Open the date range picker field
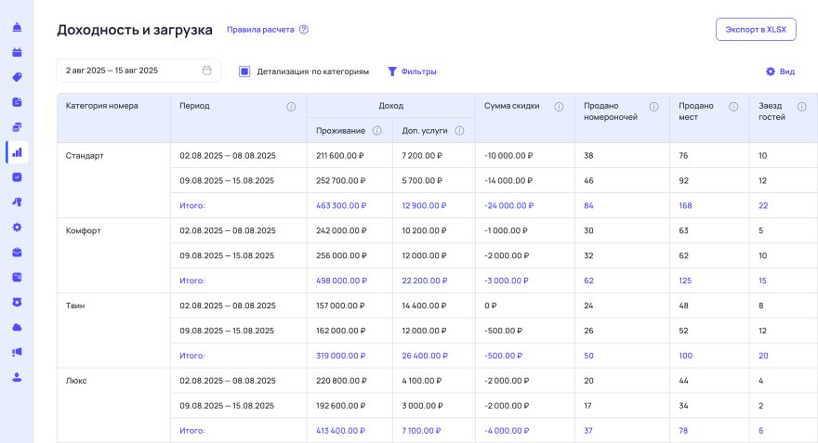Viewport: 818px width, 443px height. (x=139, y=71)
